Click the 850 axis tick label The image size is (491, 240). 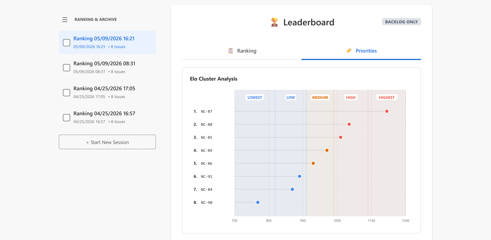(269, 221)
